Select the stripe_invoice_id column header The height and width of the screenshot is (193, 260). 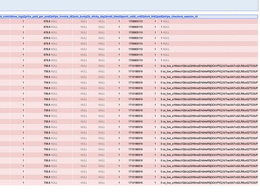(62, 16)
